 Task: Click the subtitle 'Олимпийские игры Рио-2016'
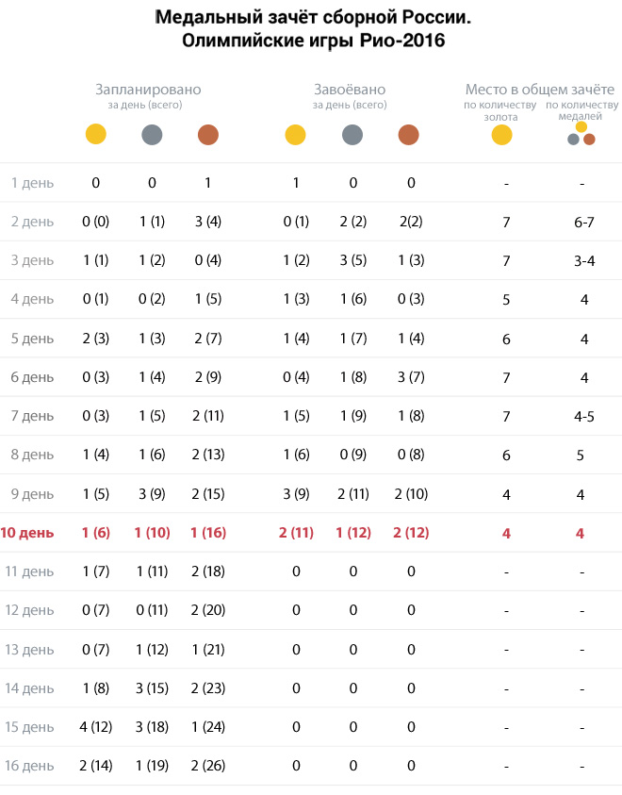pos(313,40)
